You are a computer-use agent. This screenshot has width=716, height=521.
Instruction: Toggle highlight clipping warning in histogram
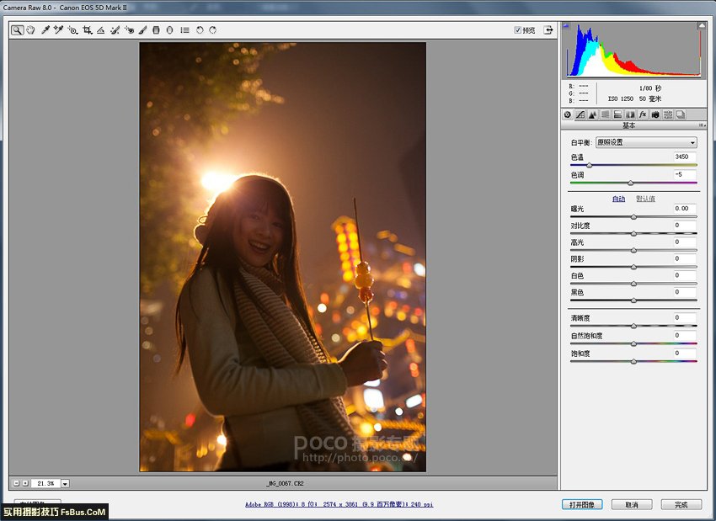[701, 26]
